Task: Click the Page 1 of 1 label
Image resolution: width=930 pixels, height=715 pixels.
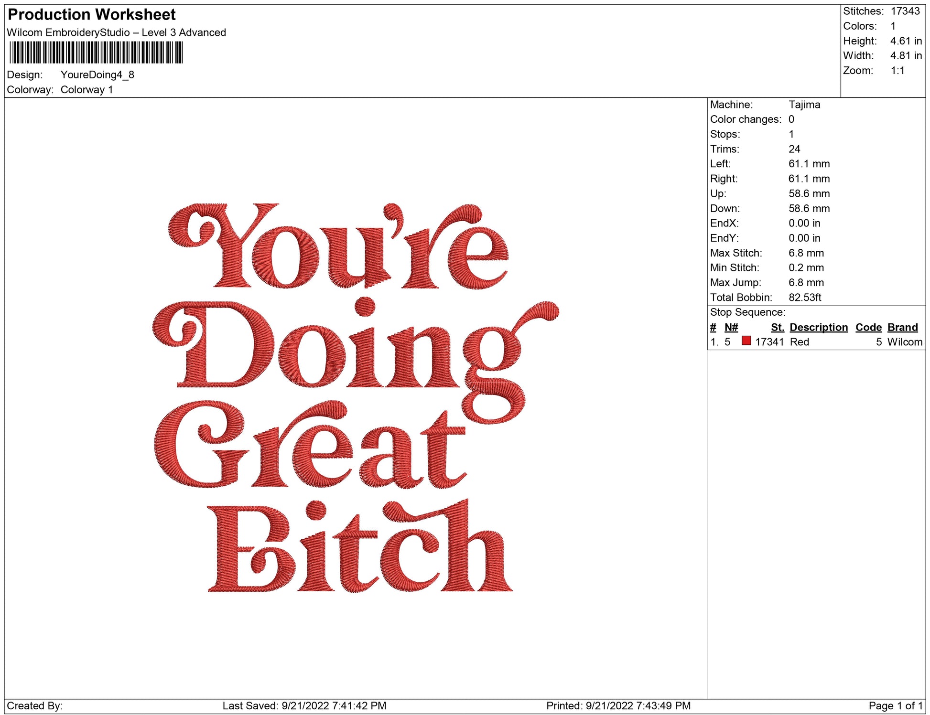Action: tap(895, 705)
